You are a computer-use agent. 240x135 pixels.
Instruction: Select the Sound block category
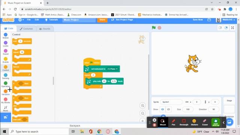[x=6, y=52]
